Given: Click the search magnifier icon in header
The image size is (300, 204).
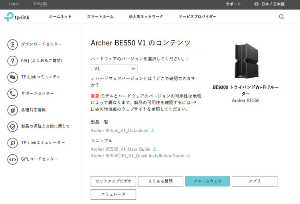Looking at the screenshot, I should [281, 17].
